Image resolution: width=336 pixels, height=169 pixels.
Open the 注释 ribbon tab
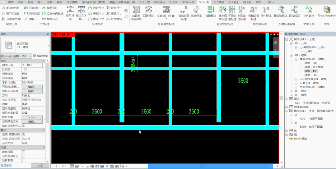[50, 2]
